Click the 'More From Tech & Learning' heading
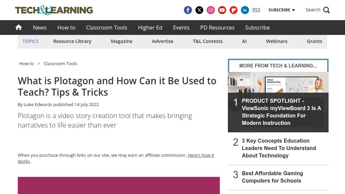Screen dimensions: 345x194 tap(278, 66)
